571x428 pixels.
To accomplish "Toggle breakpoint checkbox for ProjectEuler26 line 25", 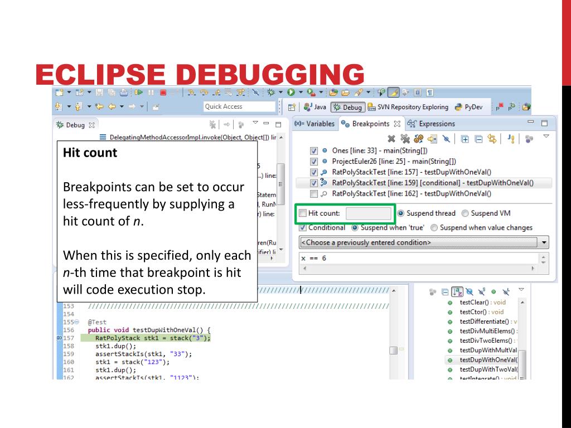I will 313,162.
